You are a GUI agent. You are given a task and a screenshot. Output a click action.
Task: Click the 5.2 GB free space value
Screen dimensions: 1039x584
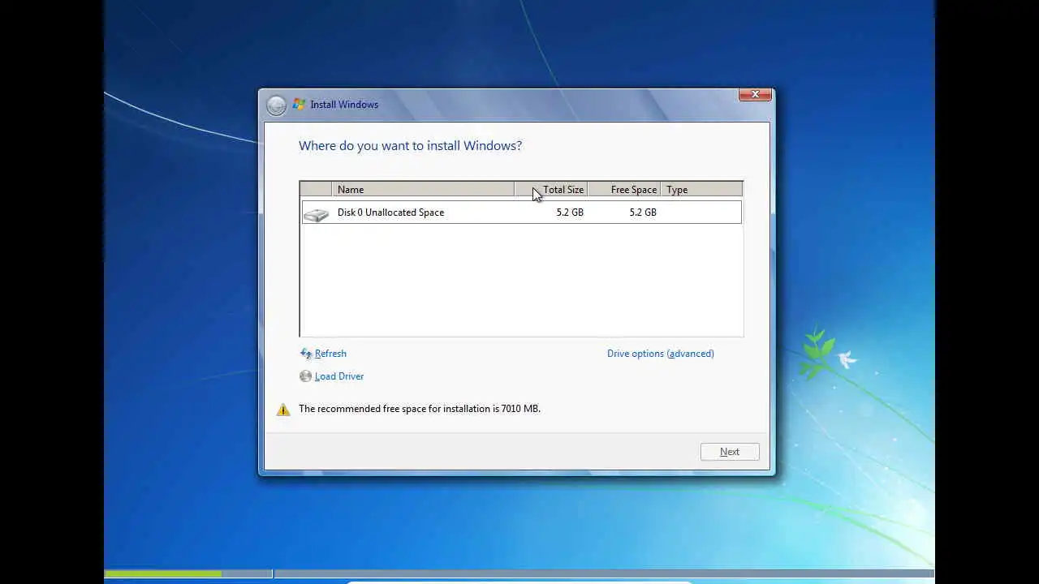click(643, 213)
